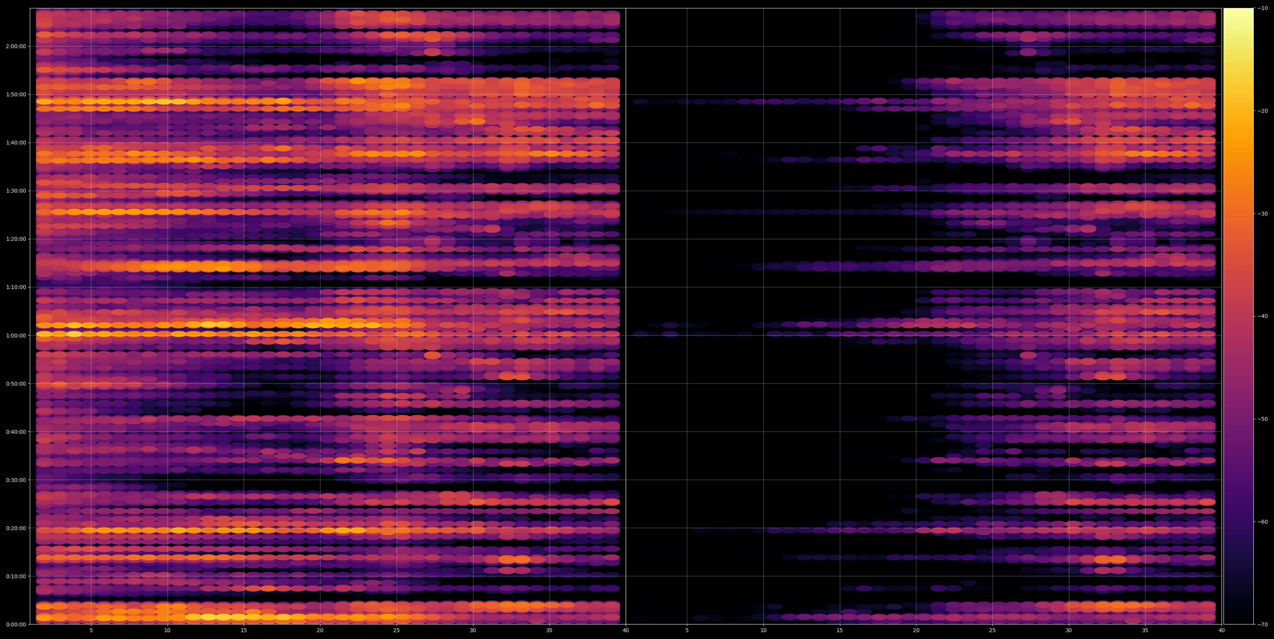Select x-axis label 25 under right heatmap

coord(993,631)
